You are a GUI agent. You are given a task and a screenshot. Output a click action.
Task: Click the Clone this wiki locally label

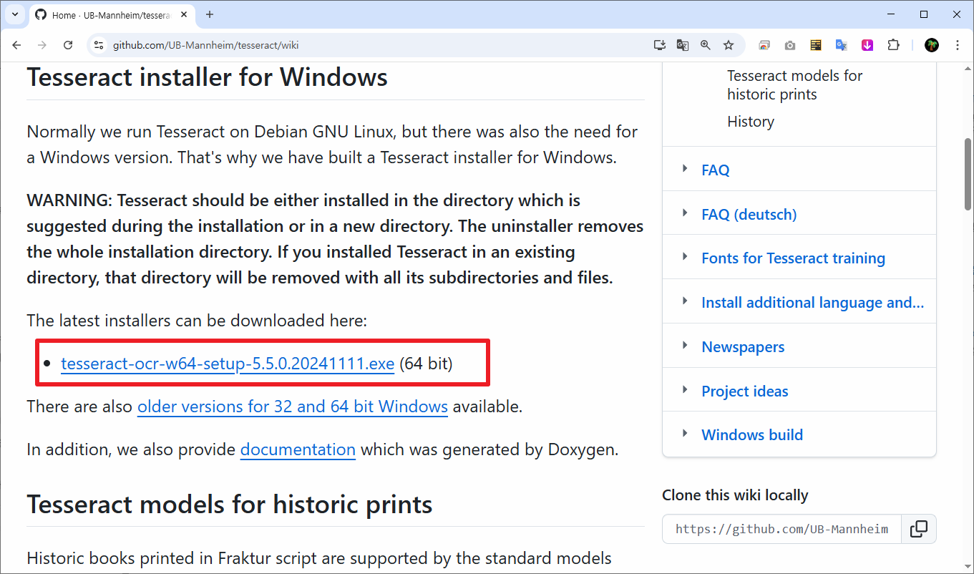[x=735, y=495]
